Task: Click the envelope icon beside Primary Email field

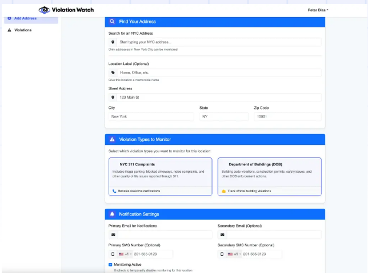Action: coord(113,234)
